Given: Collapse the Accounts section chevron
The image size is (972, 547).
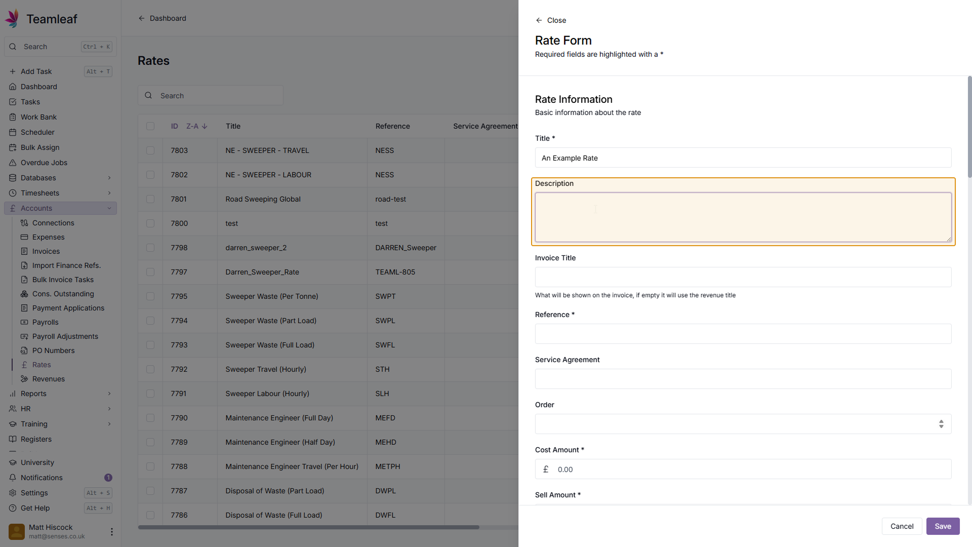Looking at the screenshot, I should pos(109,208).
